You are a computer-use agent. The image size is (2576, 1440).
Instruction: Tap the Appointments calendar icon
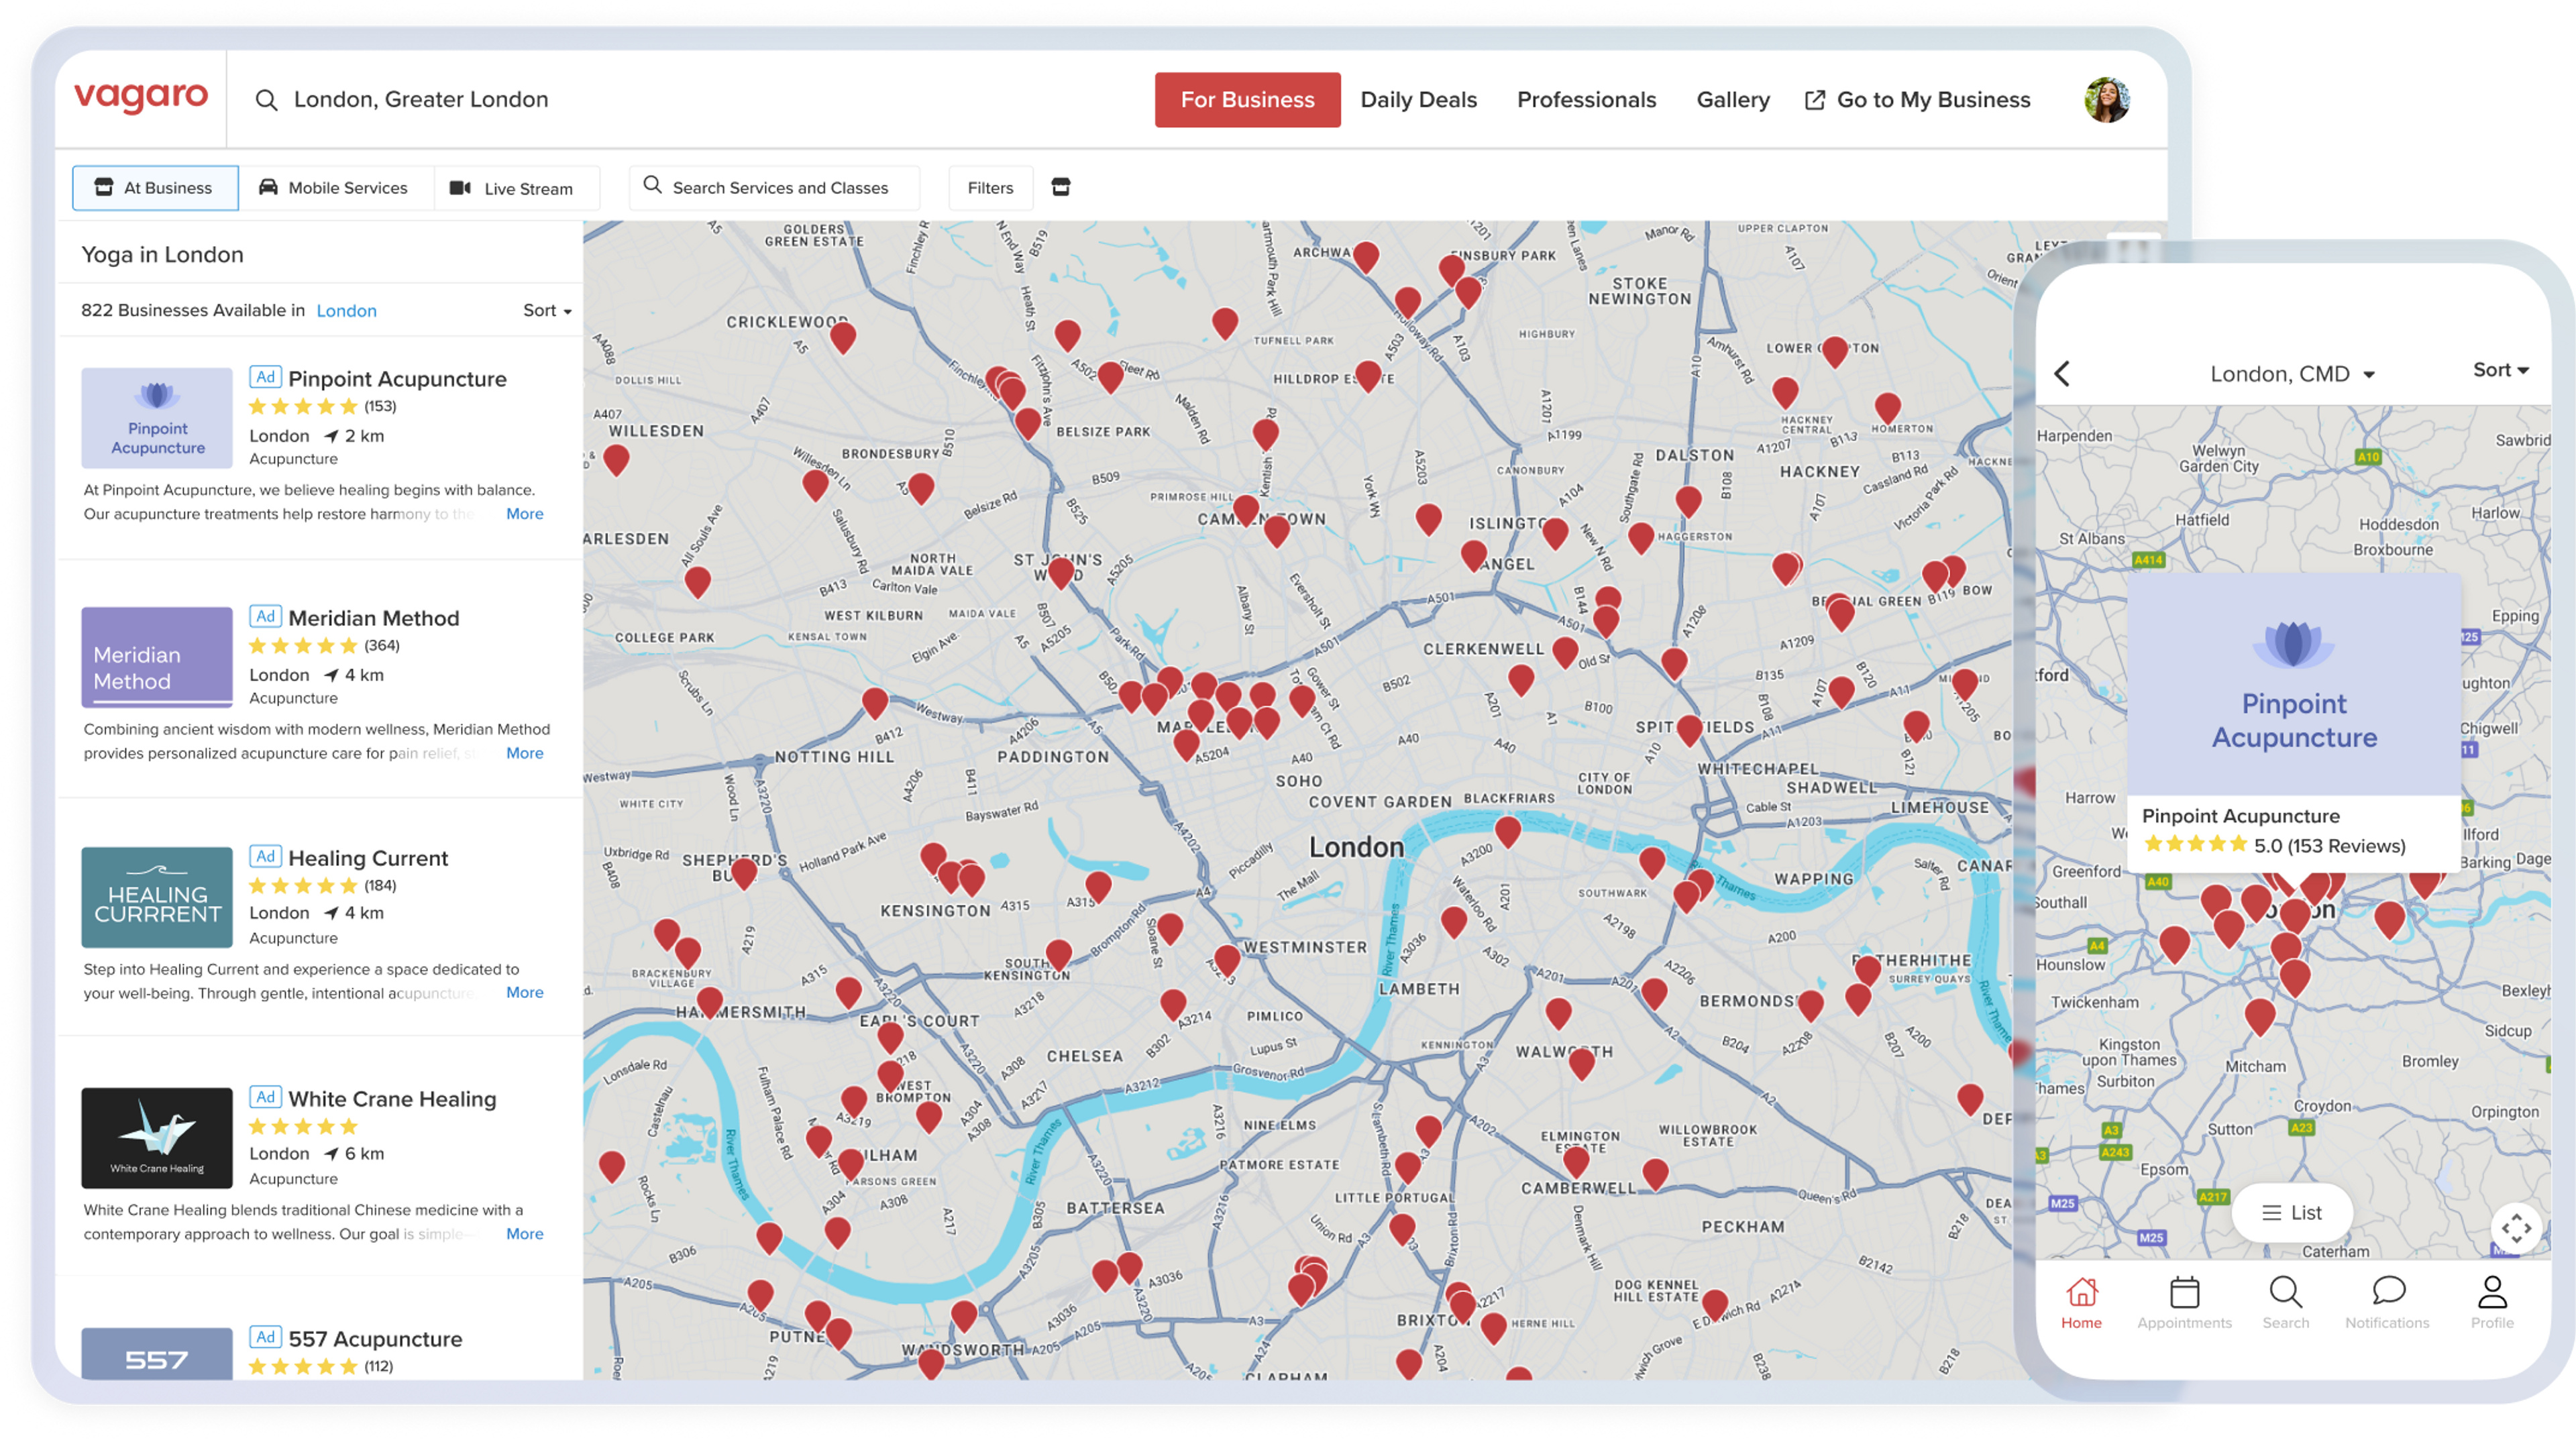[x=2184, y=1291]
